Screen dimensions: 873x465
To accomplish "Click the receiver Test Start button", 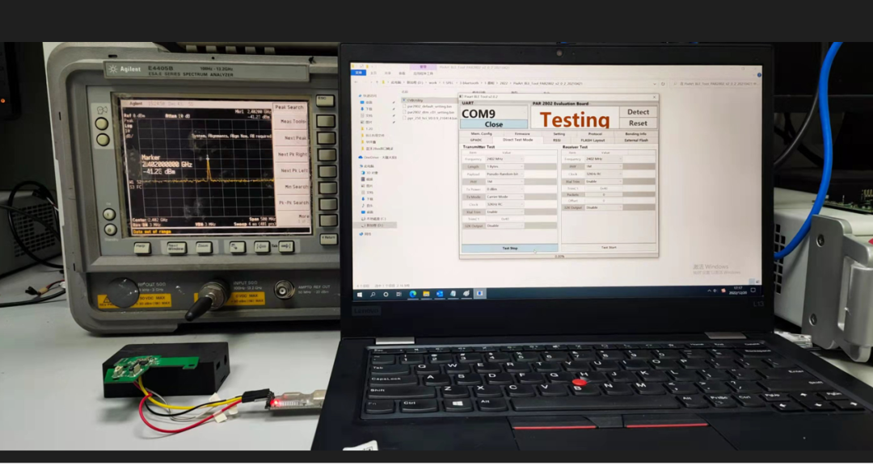I will [609, 248].
